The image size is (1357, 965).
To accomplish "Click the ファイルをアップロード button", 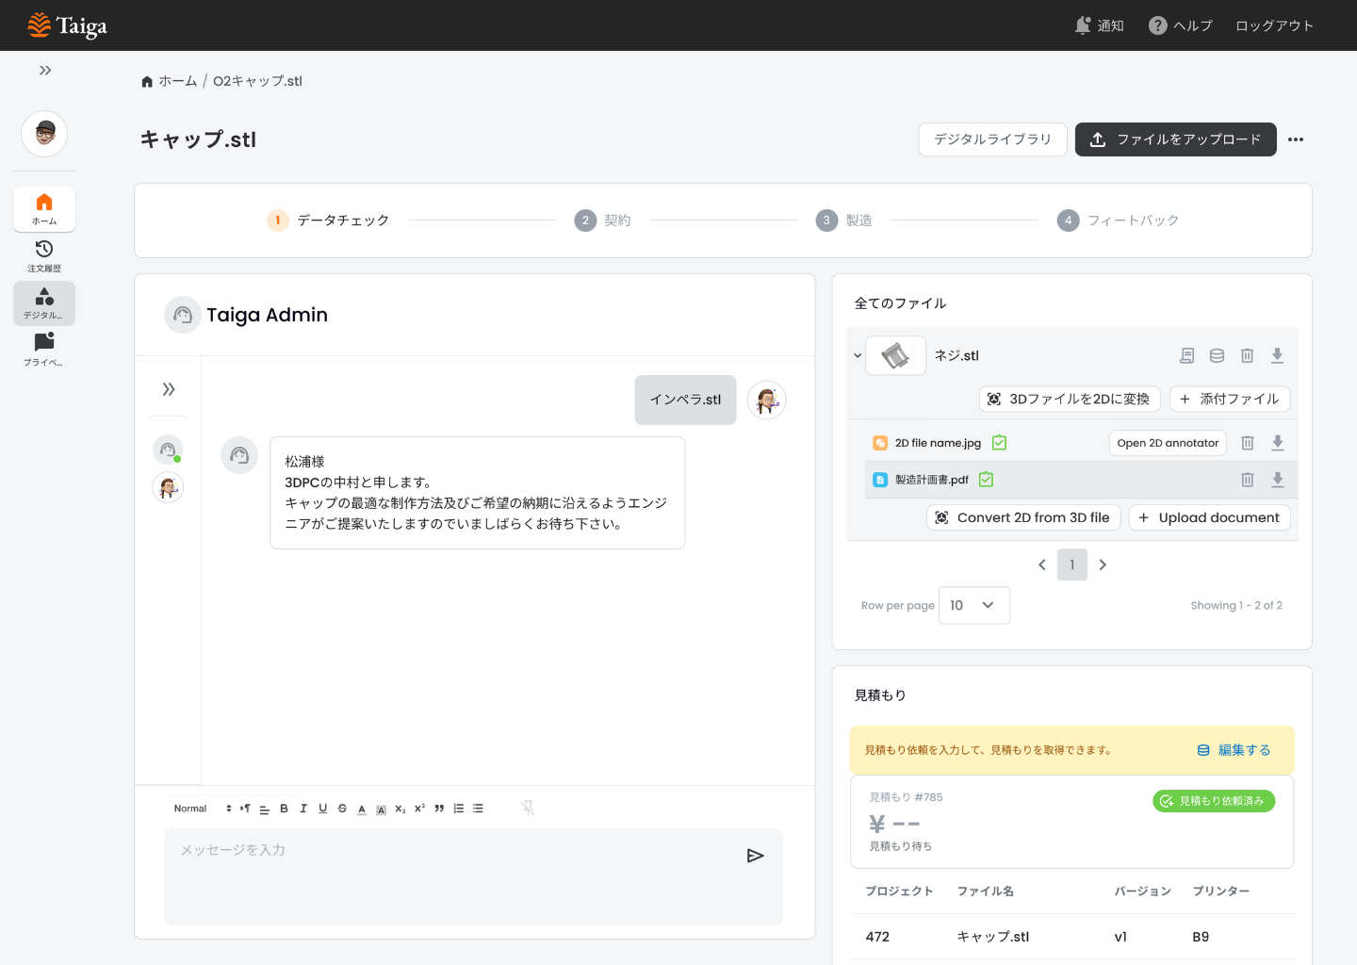I will click(x=1175, y=139).
